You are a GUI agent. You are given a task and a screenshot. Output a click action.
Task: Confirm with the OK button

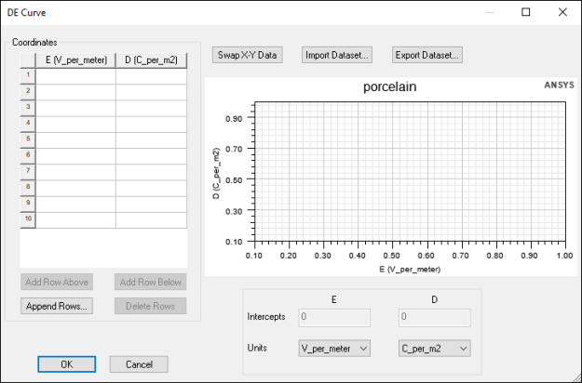tap(66, 364)
